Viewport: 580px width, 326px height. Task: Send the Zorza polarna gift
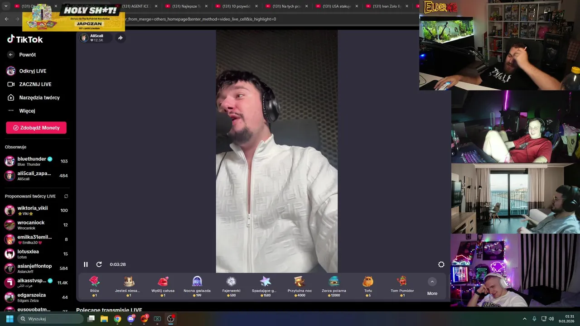click(x=334, y=287)
